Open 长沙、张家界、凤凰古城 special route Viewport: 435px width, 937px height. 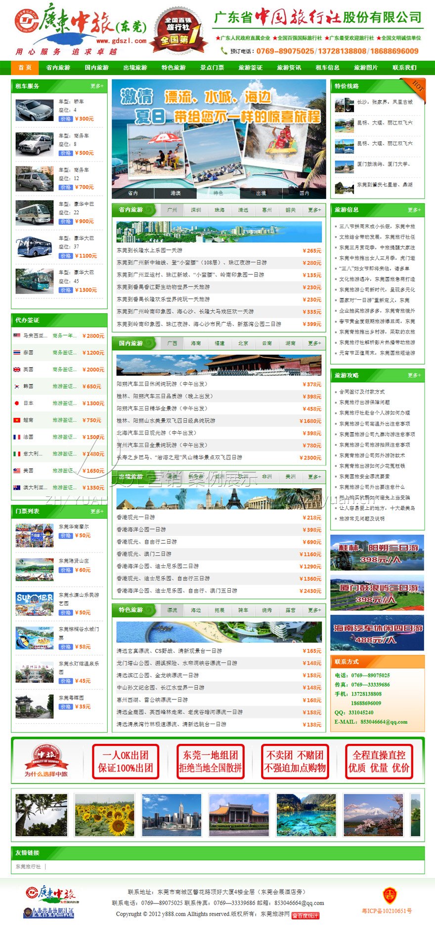coord(385,102)
